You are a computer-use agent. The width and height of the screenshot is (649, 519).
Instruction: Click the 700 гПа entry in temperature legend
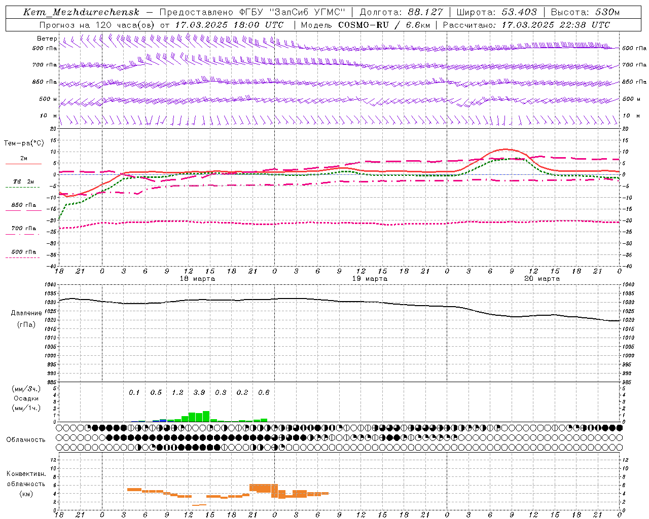coord(24,229)
